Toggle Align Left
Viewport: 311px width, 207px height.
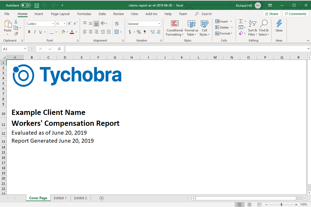[85, 32]
